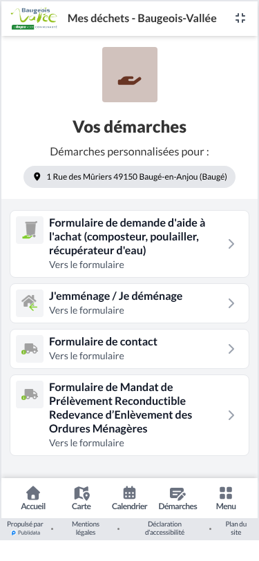Open Calendrier tab
This screenshot has width=259, height=561.
coord(130,498)
